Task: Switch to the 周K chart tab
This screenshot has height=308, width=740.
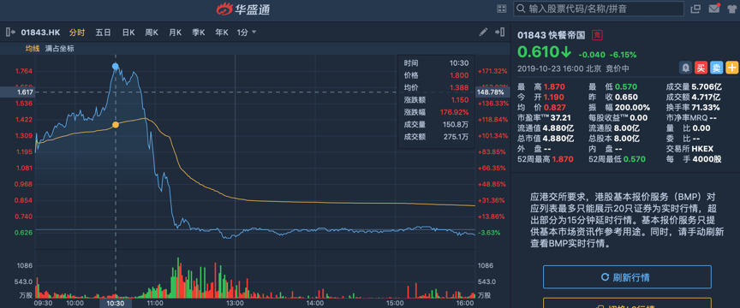Action: click(152, 33)
